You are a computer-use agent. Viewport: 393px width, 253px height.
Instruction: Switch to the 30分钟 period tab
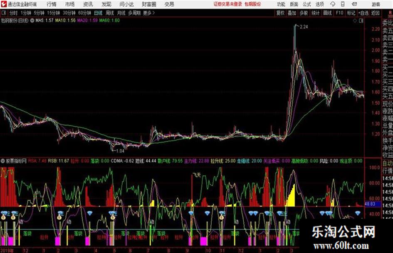69,13
